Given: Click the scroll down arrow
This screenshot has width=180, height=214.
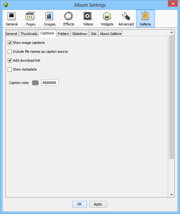Looking at the screenshot, I should pyautogui.click(x=171, y=195).
